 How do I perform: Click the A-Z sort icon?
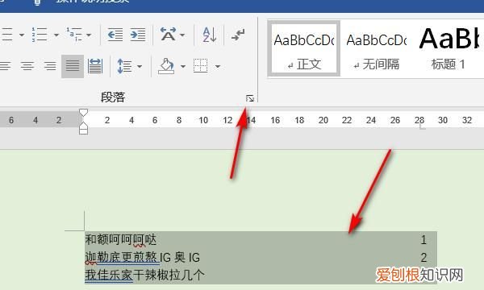209,35
